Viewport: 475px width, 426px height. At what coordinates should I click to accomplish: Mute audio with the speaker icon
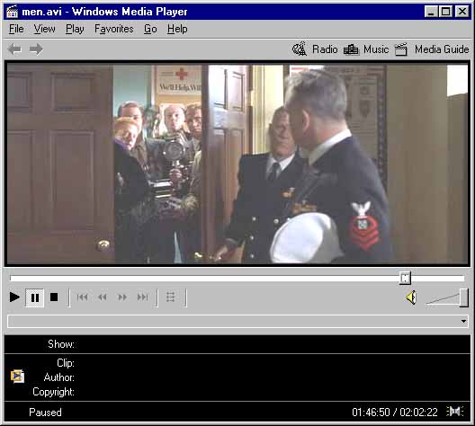411,297
